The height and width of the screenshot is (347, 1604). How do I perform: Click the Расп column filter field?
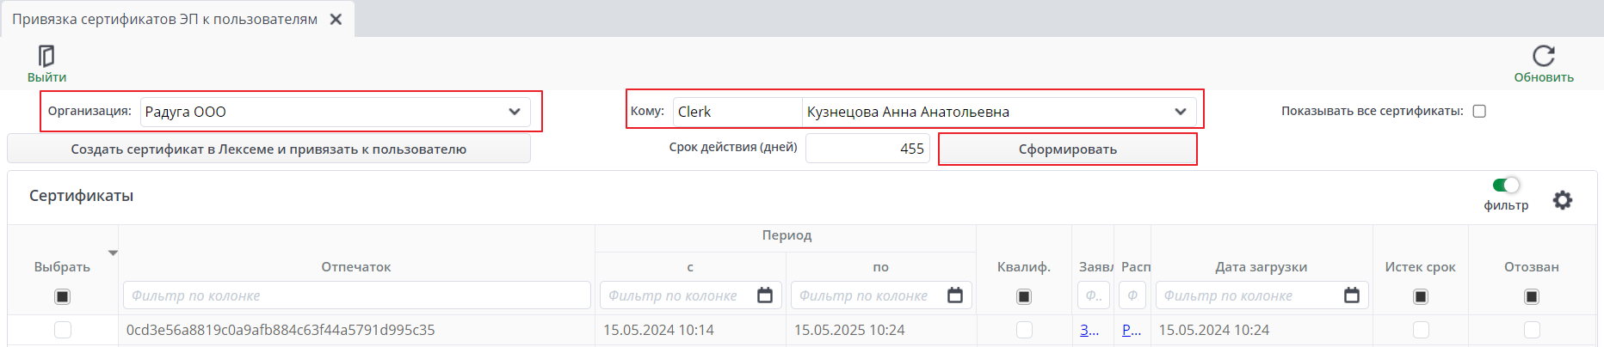[1132, 295]
